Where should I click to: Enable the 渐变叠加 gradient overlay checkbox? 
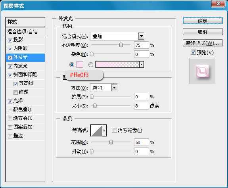click(10, 119)
